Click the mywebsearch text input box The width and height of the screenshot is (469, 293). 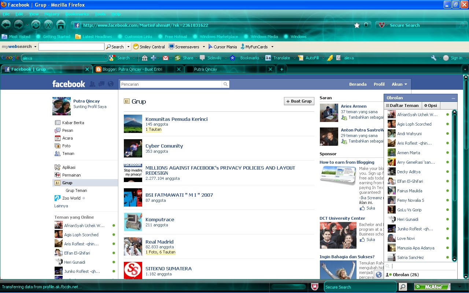click(x=71, y=47)
